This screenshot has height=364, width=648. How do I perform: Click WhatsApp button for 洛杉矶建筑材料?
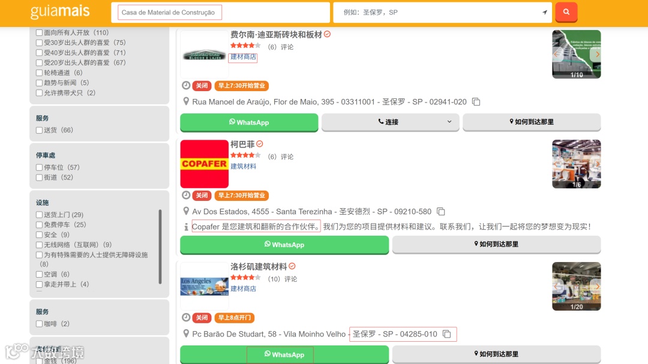click(x=284, y=354)
